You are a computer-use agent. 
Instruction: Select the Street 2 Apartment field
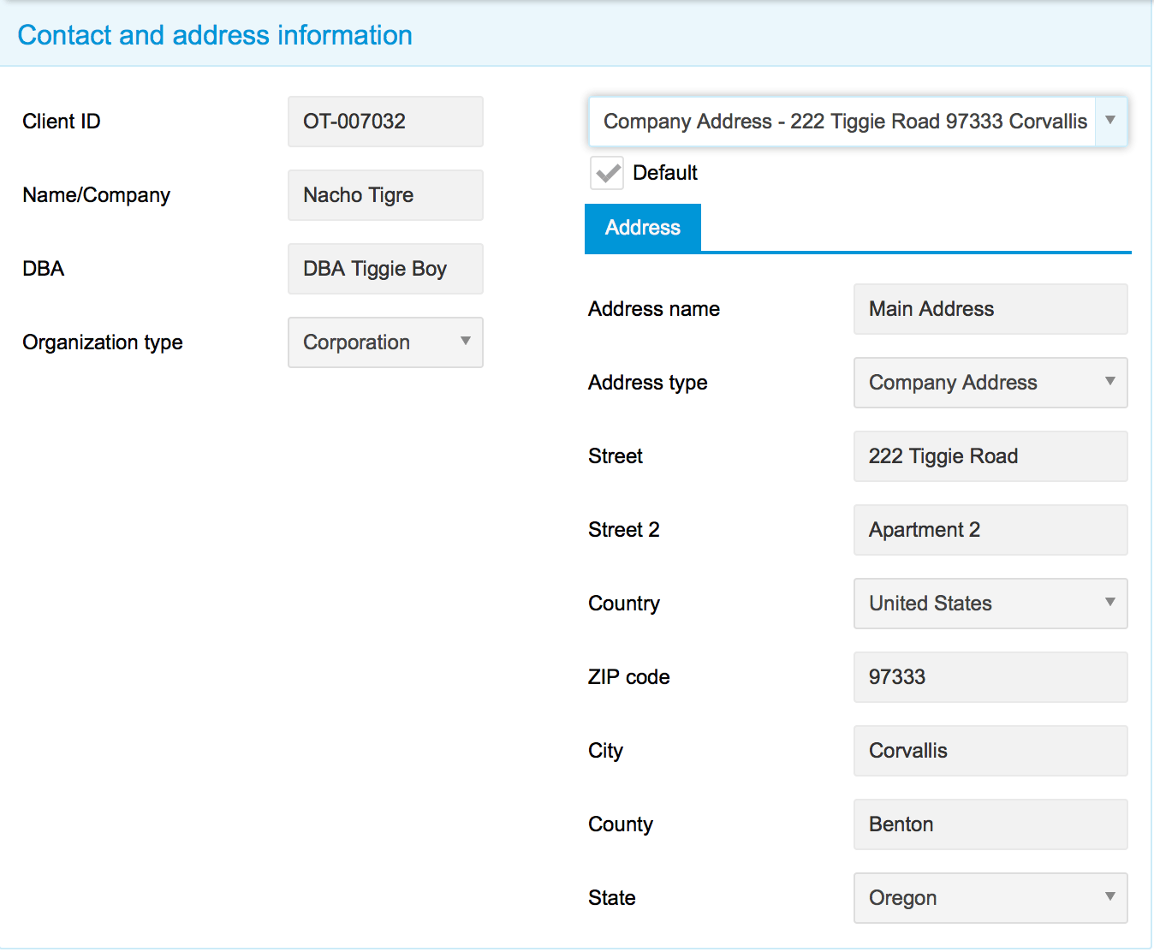tap(990, 530)
